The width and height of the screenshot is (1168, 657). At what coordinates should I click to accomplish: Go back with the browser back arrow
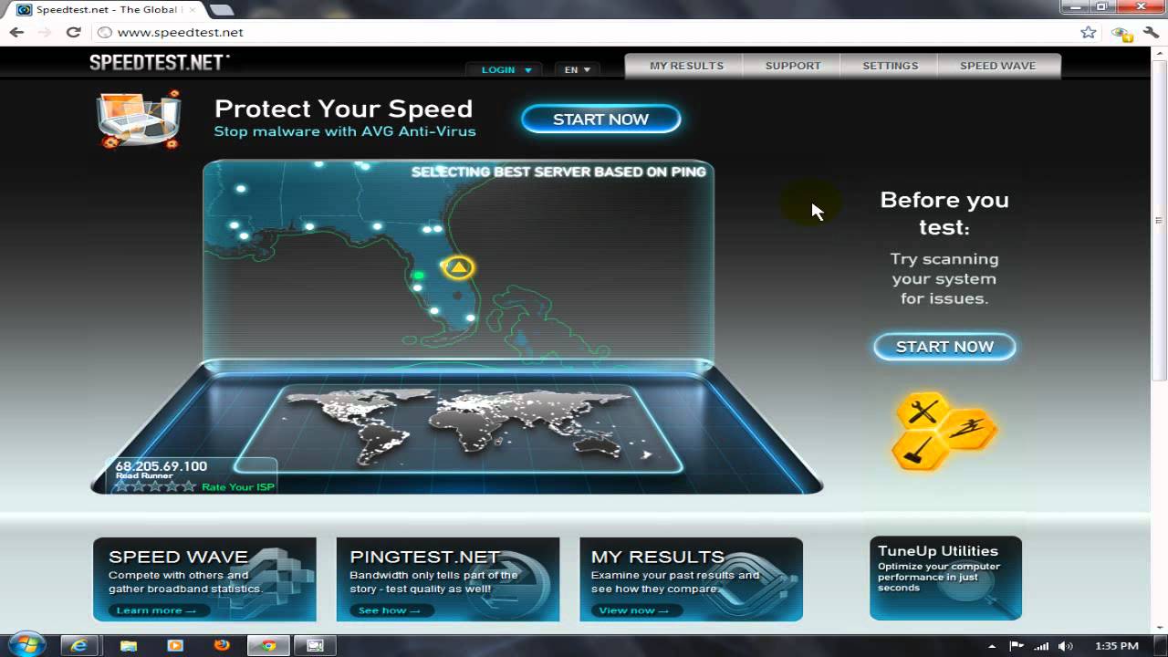click(16, 32)
